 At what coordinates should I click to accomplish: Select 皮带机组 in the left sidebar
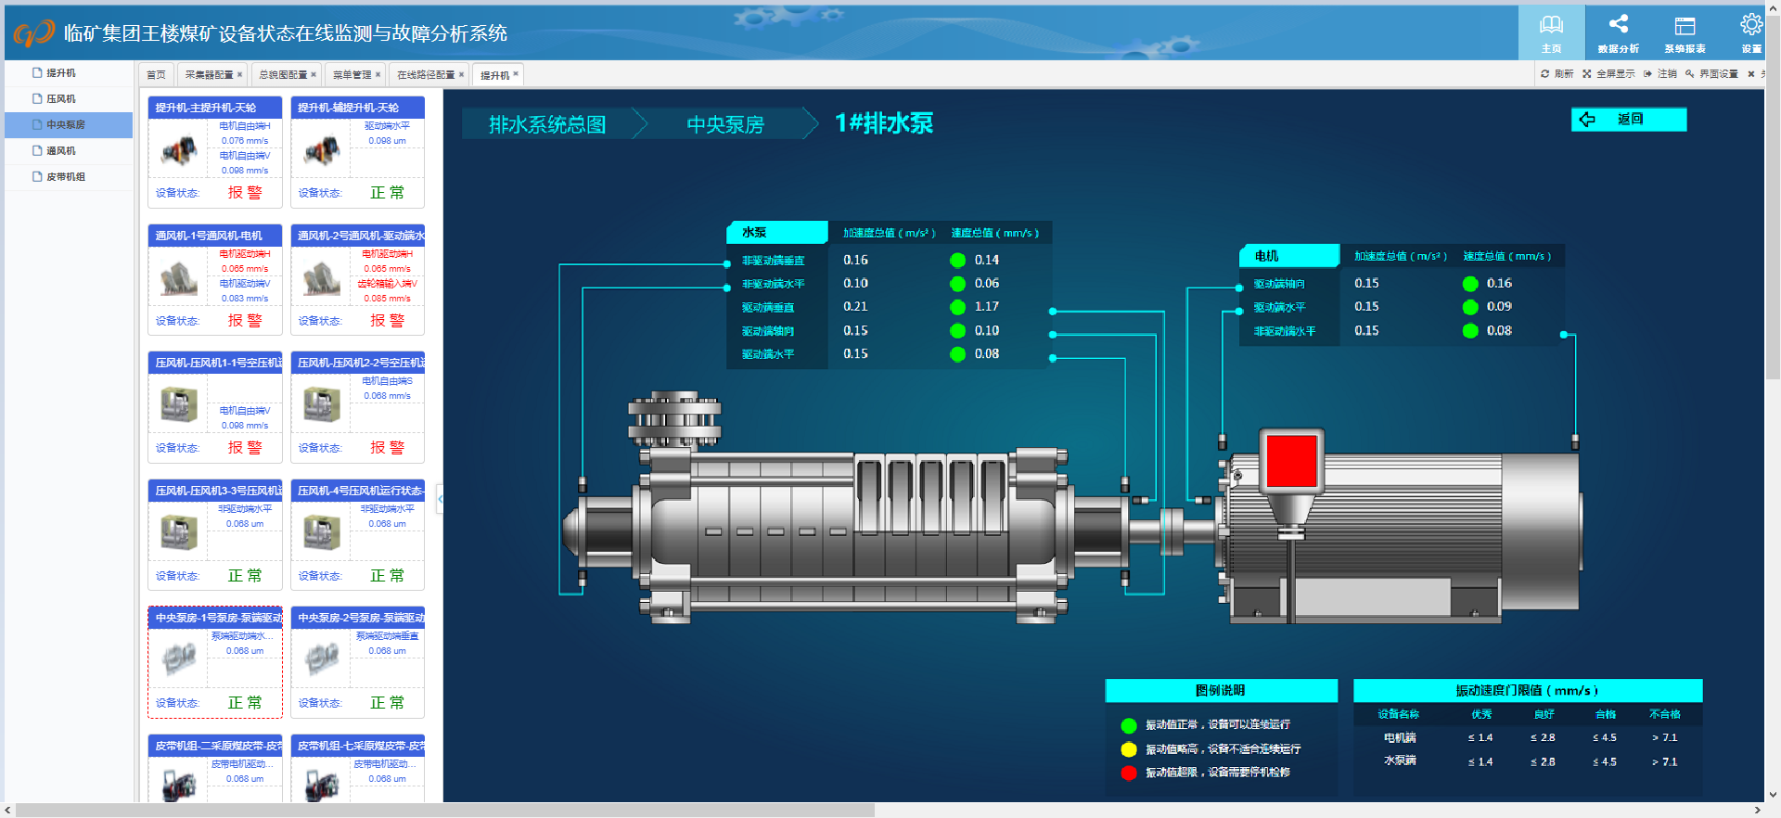(69, 176)
